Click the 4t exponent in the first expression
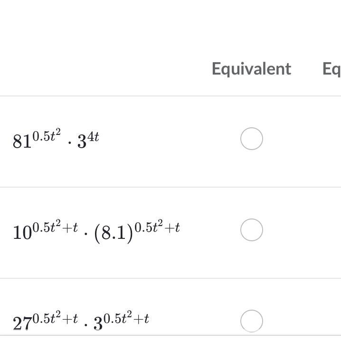 tap(93, 136)
